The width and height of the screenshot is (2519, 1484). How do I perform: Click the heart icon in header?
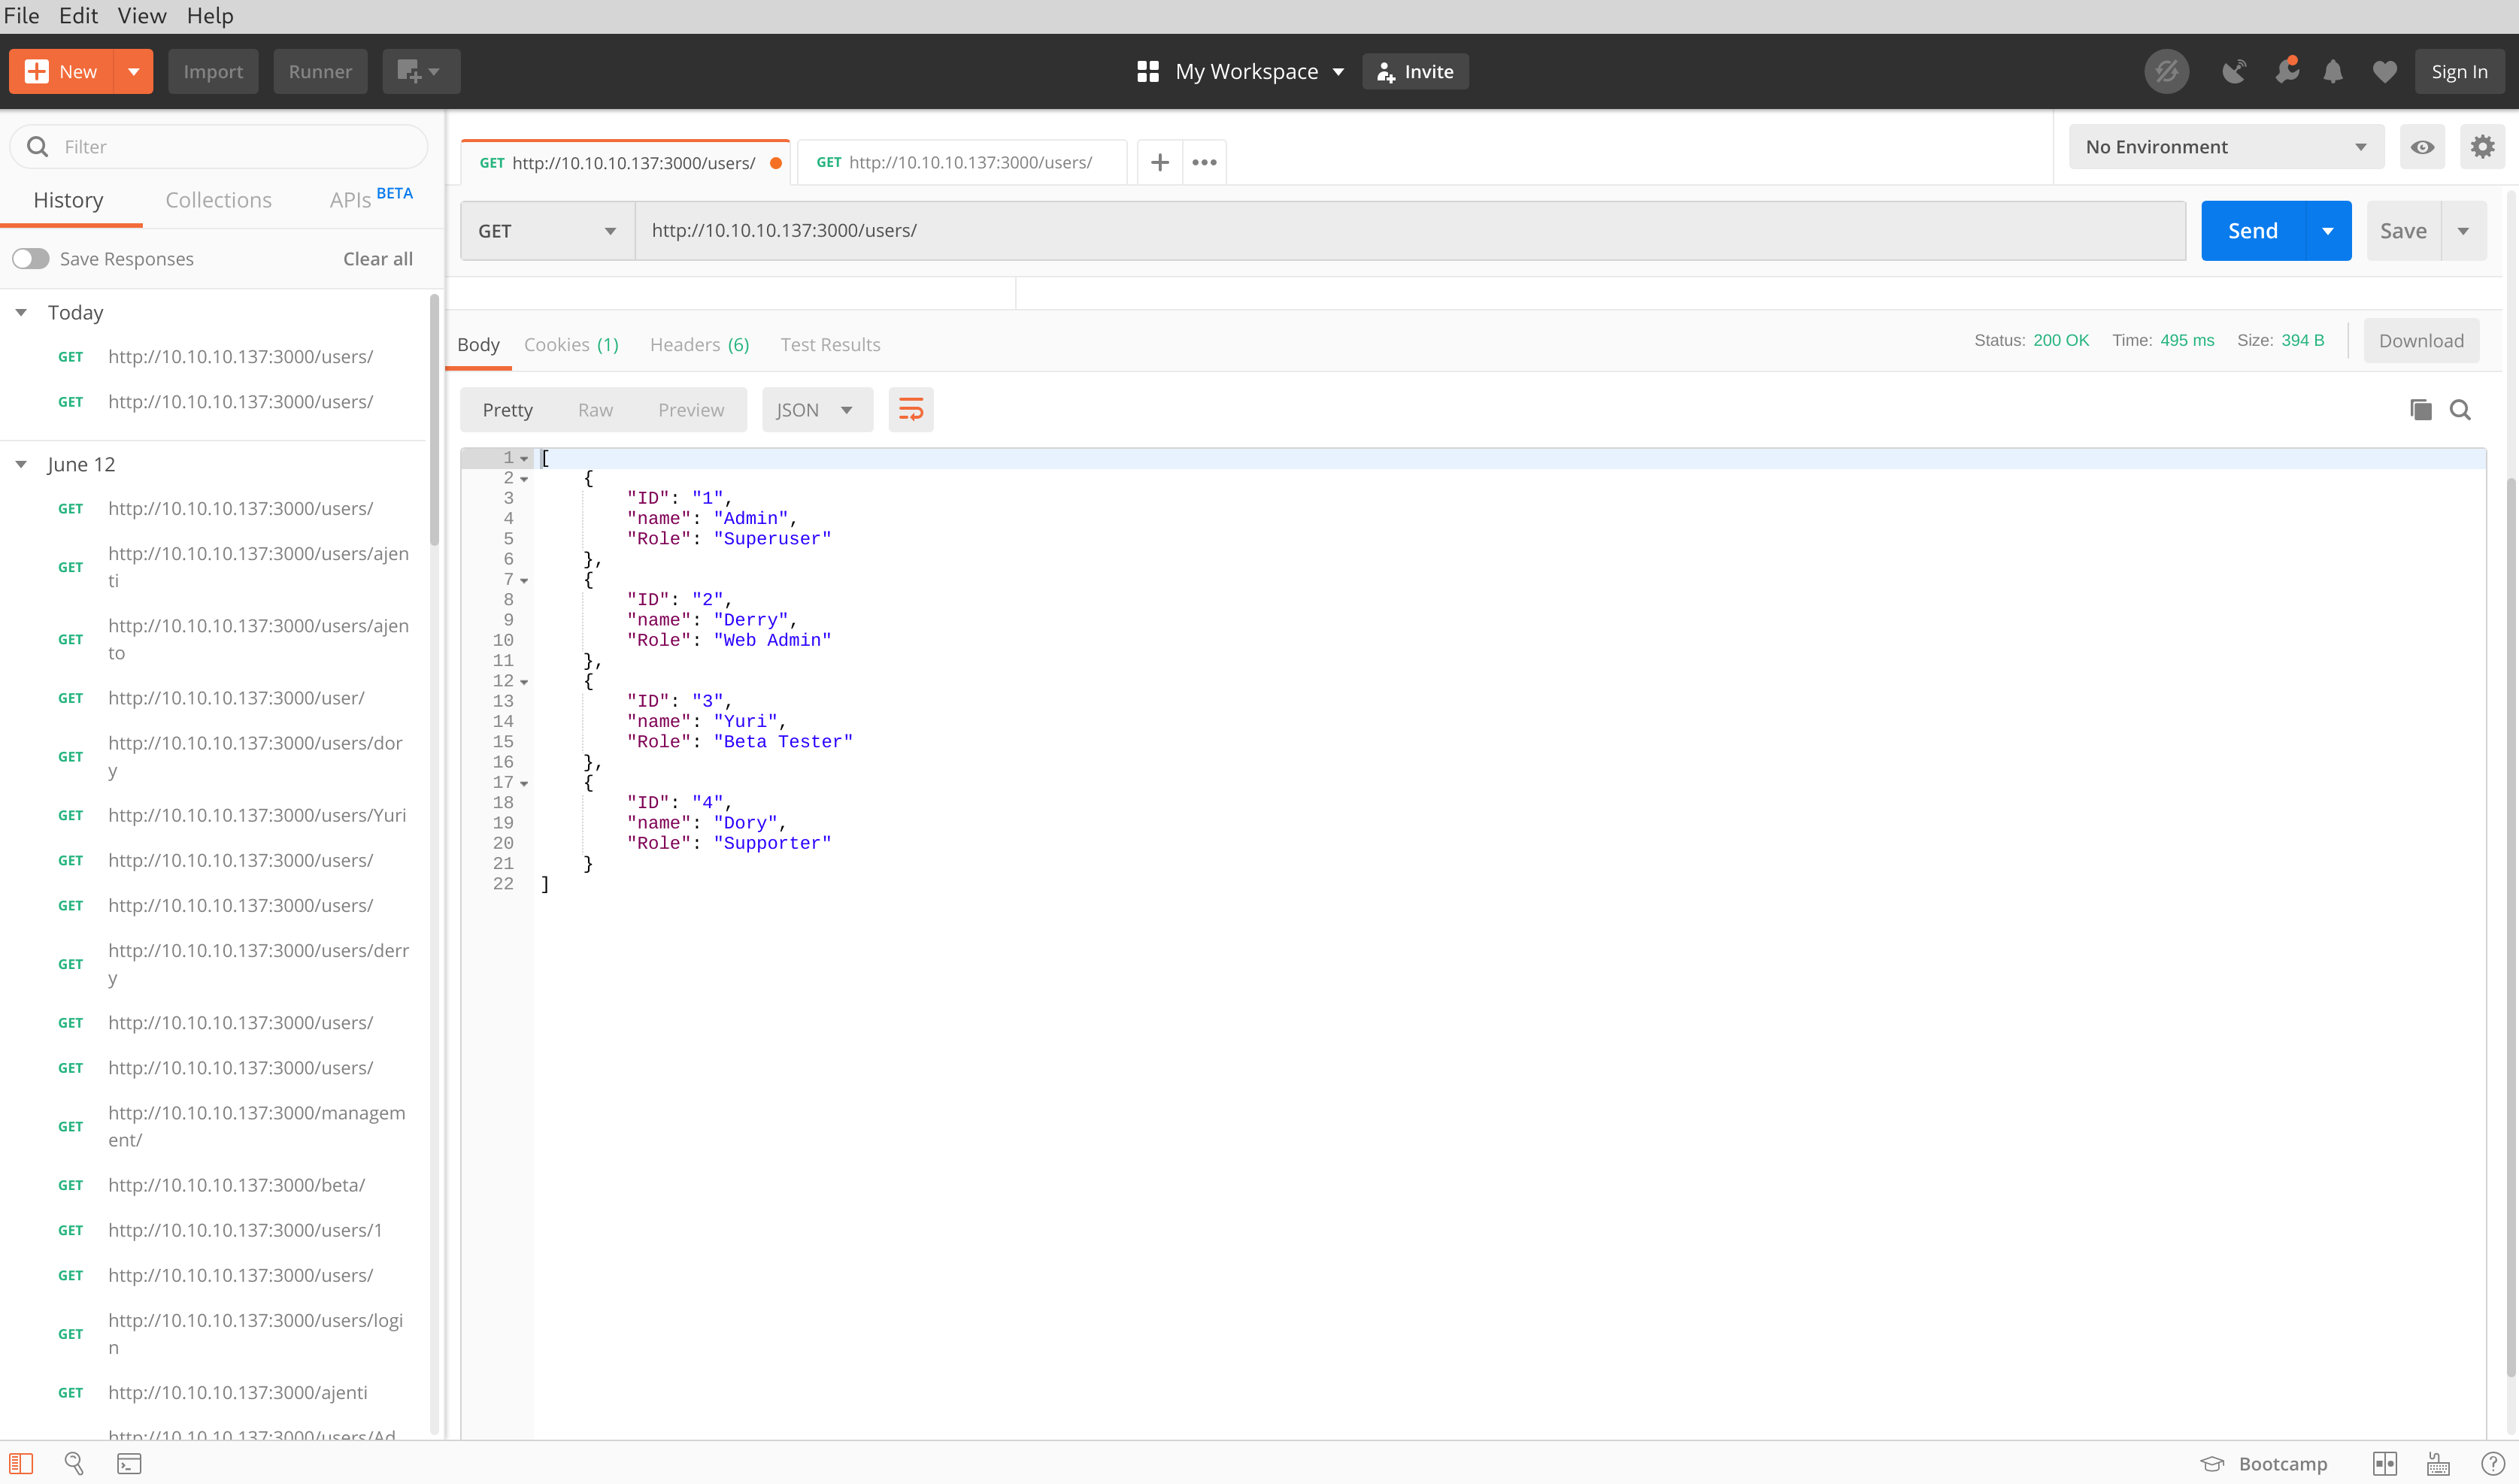click(x=2385, y=71)
